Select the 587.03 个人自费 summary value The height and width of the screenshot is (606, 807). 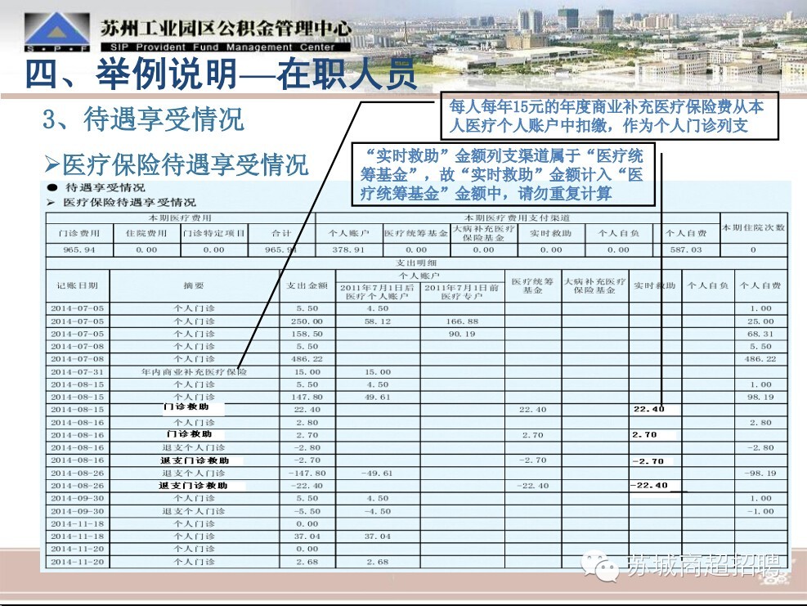[686, 249]
